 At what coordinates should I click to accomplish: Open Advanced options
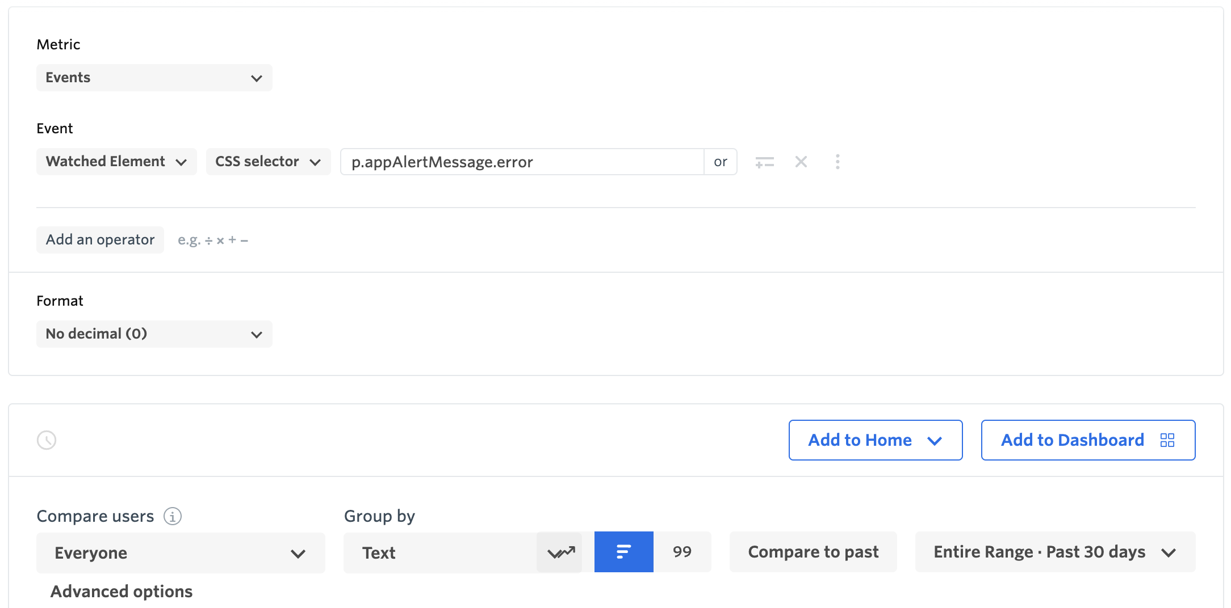point(121,591)
